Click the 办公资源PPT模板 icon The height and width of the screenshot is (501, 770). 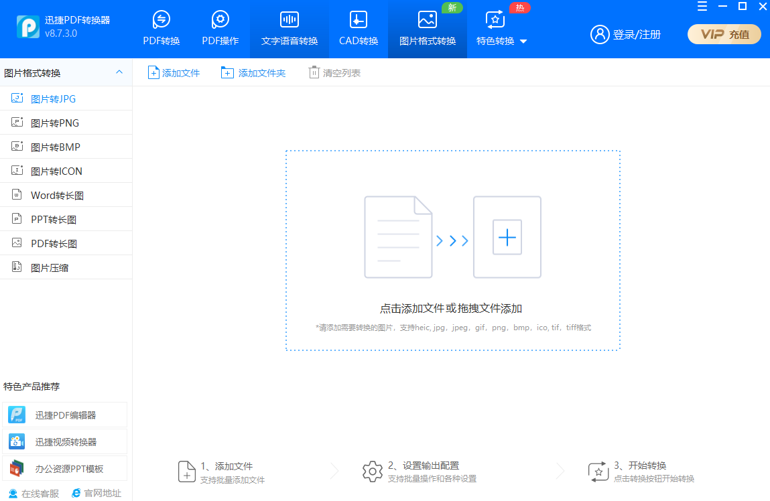17,469
